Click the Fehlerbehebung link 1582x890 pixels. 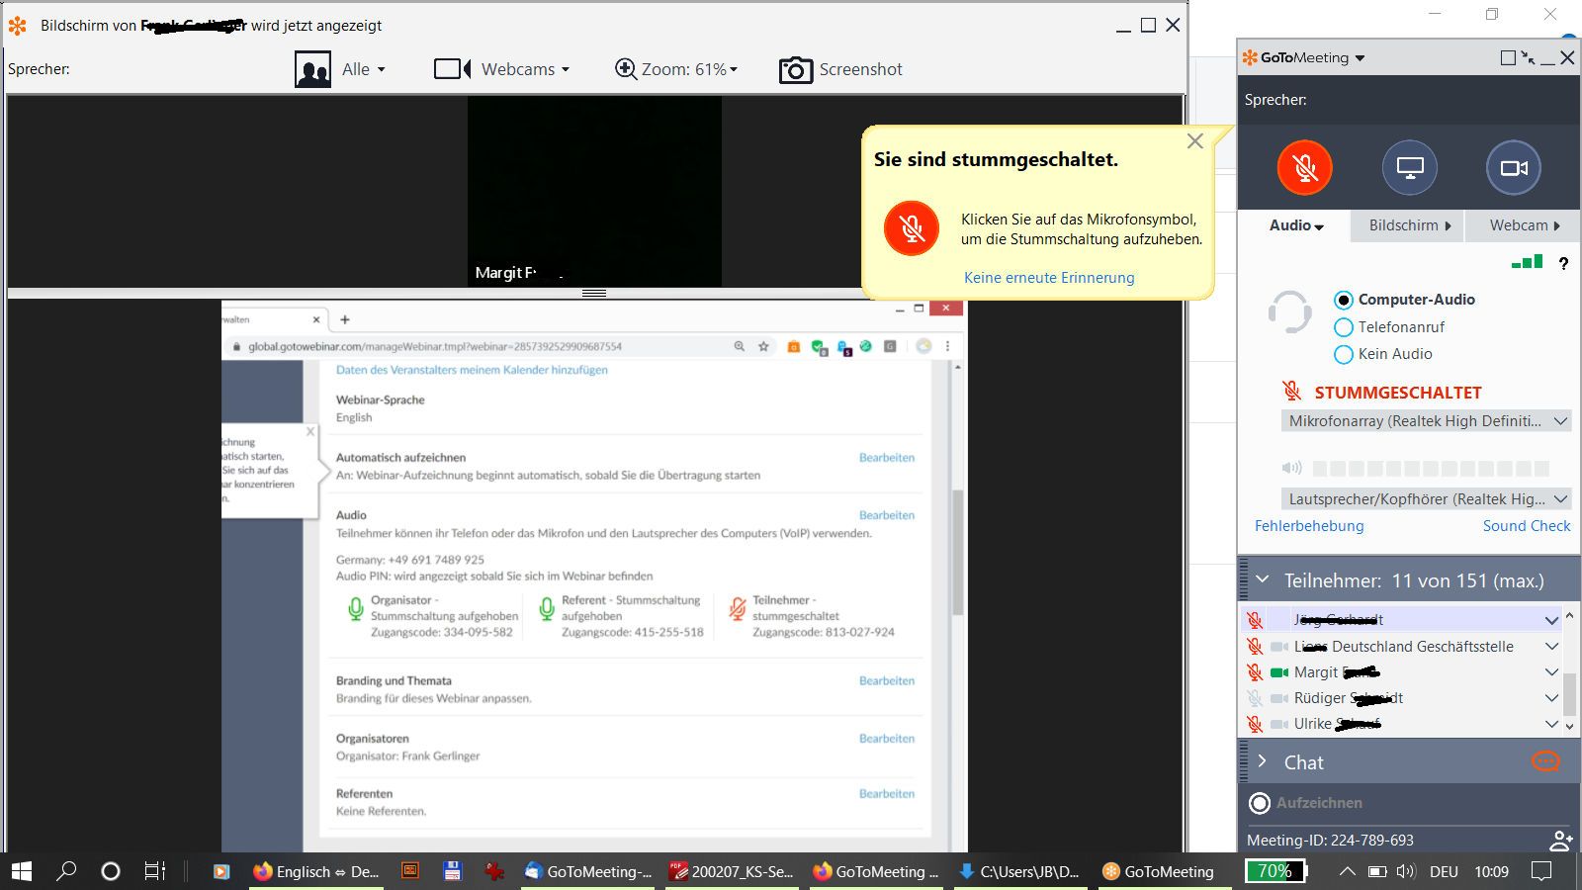1309,526
